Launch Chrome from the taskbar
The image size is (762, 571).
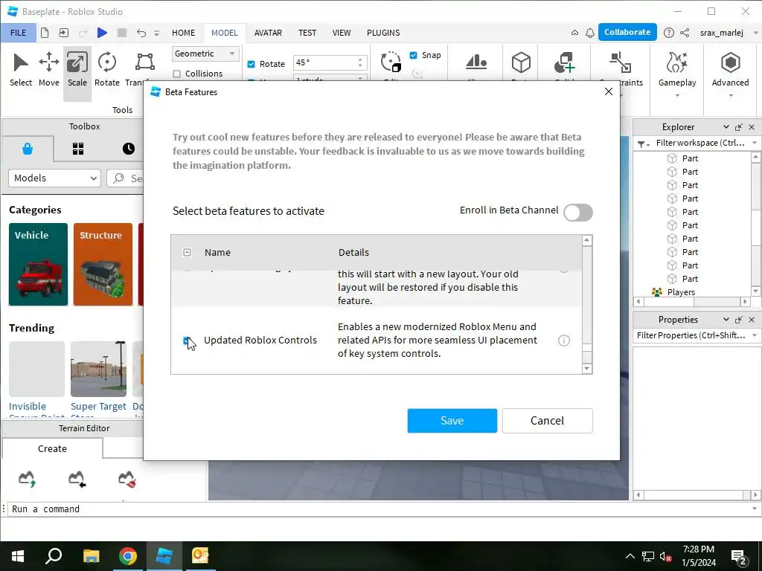(x=128, y=556)
